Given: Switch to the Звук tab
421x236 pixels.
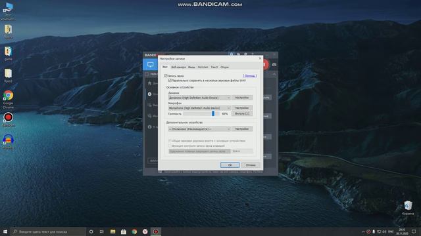Looking at the screenshot, I should (x=165, y=67).
